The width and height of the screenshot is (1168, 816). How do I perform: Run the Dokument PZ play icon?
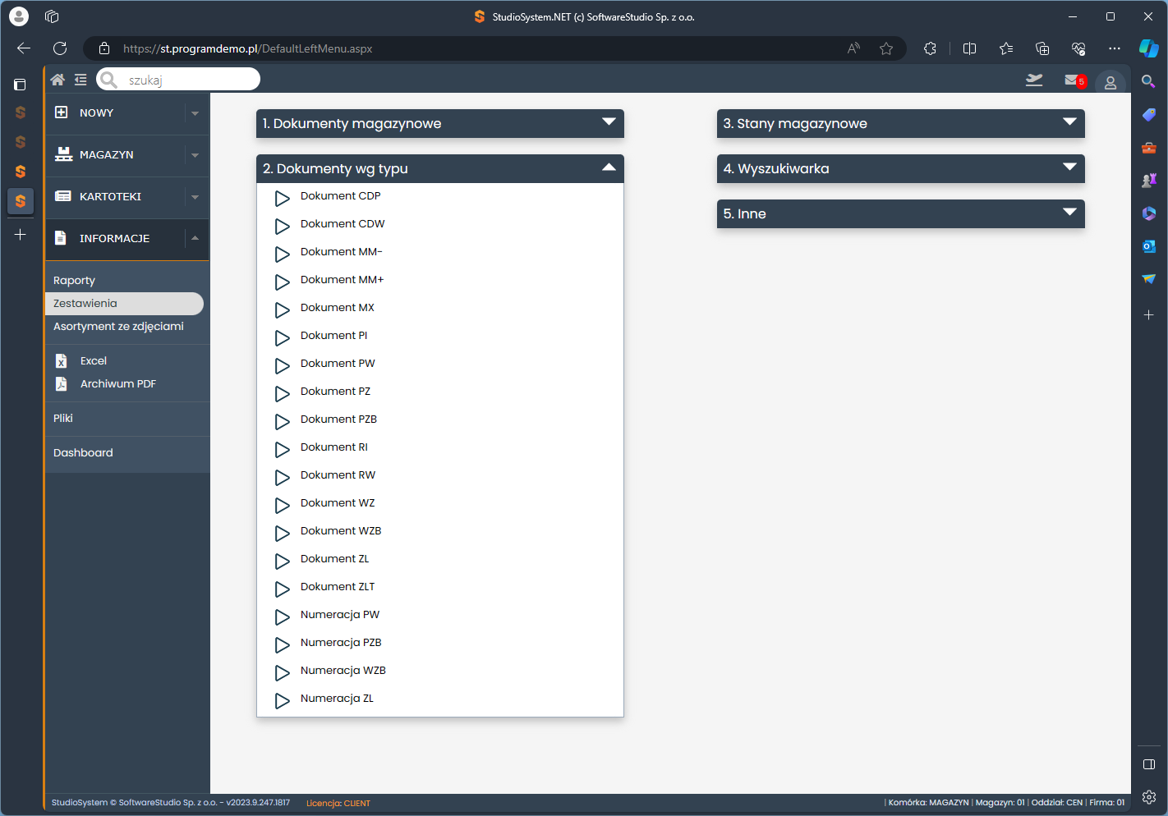282,393
